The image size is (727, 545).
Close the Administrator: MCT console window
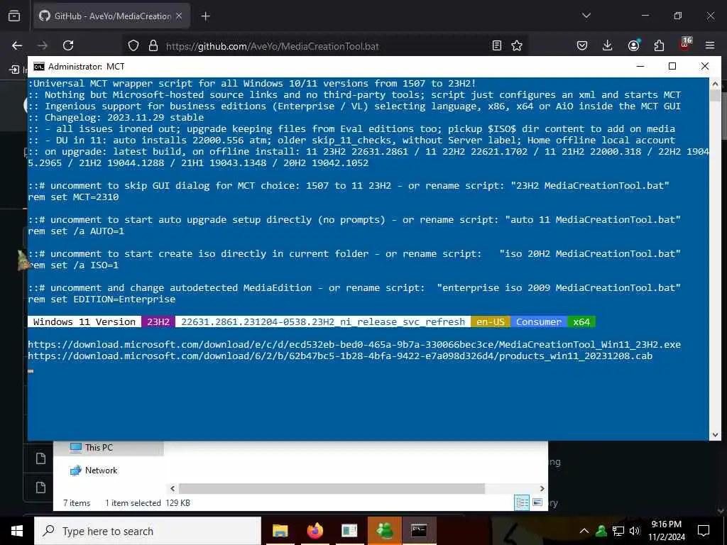(x=705, y=66)
